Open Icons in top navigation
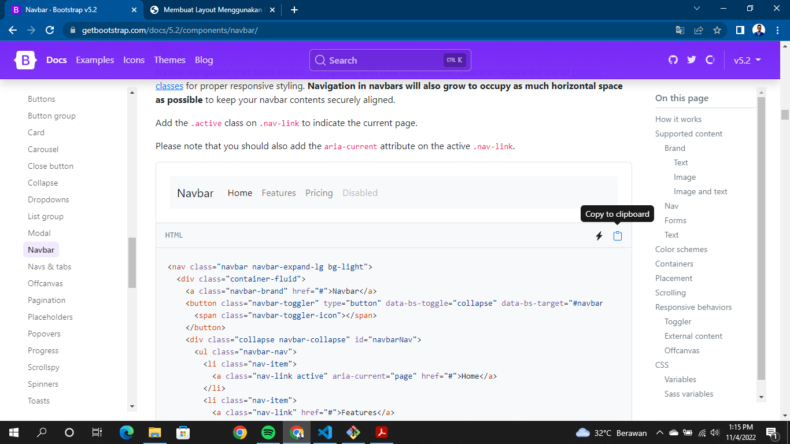Viewport: 790px width, 444px height. [134, 60]
